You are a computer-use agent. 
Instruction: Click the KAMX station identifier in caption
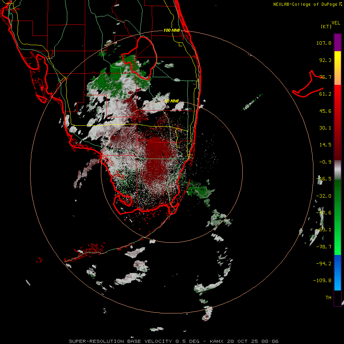pos(217,341)
